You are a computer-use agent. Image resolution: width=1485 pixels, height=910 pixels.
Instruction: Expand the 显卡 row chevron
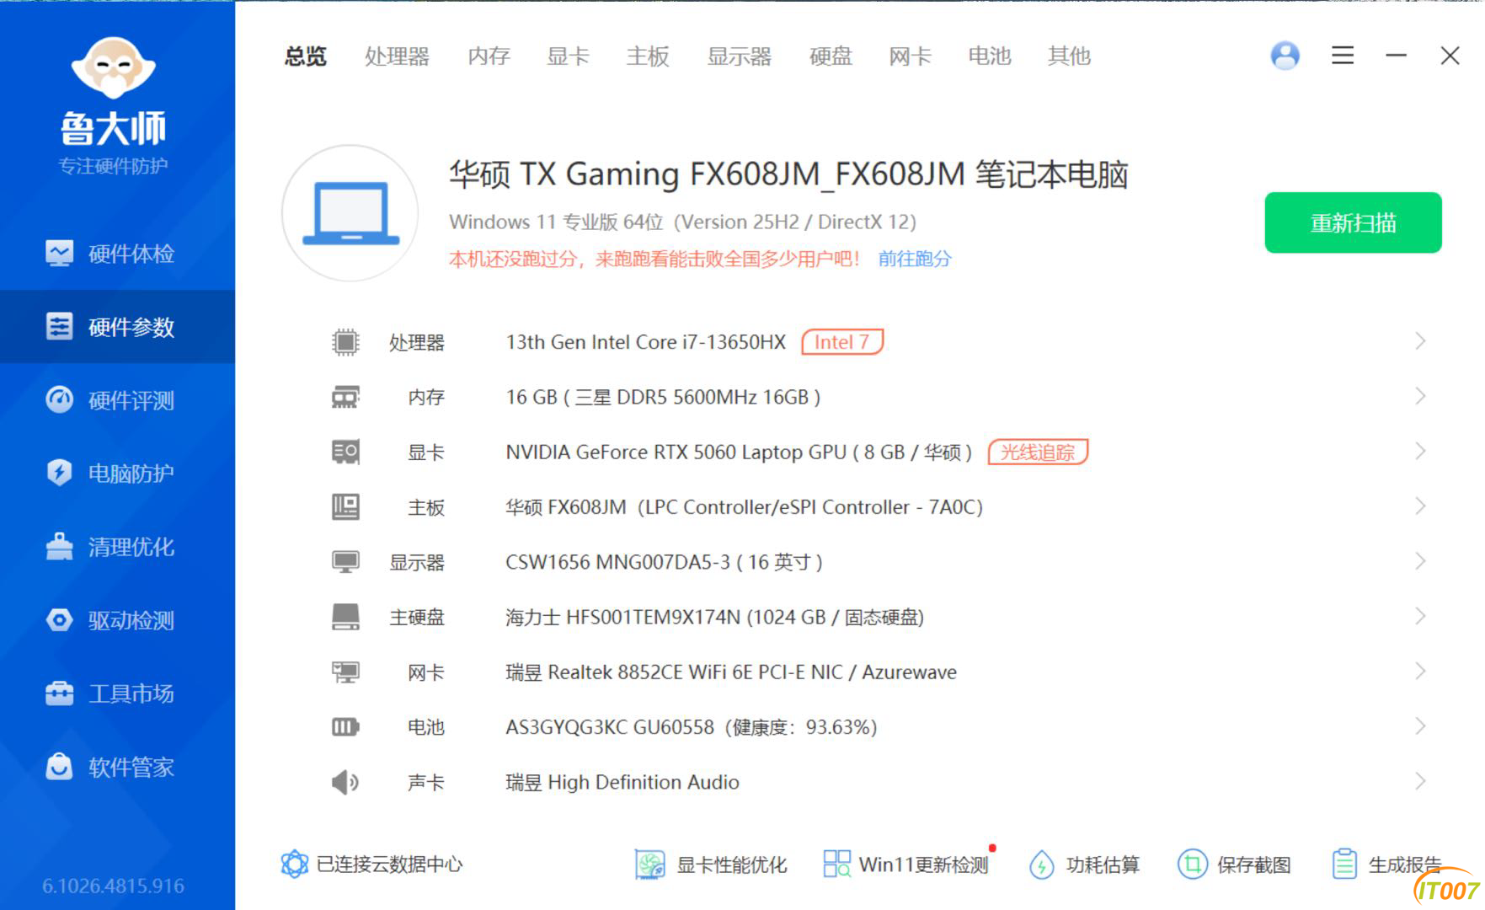coord(1420,452)
